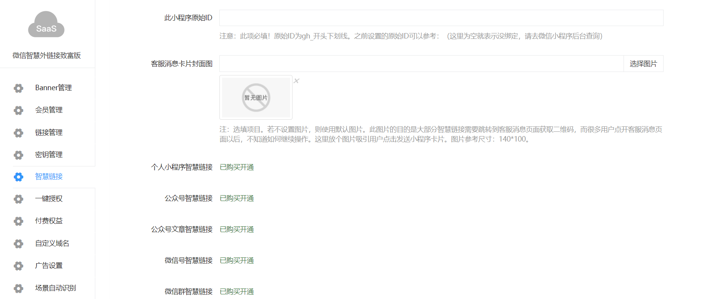Open the 链接管理 menu item

[x=49, y=133]
